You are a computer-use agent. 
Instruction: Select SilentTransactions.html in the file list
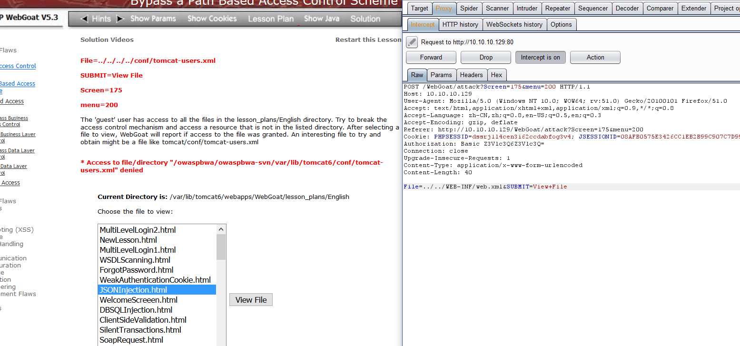click(157, 330)
